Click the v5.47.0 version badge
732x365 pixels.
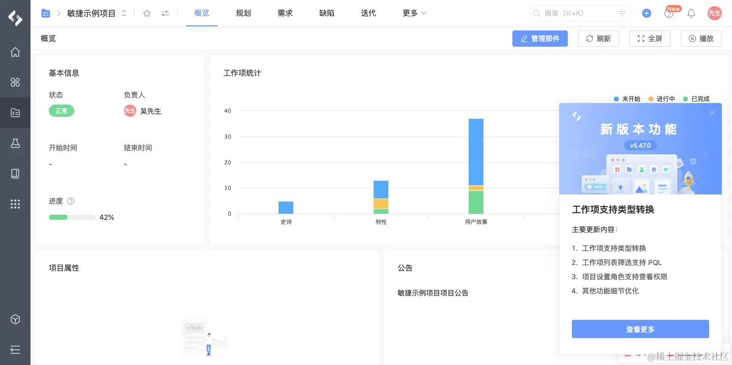tap(640, 145)
